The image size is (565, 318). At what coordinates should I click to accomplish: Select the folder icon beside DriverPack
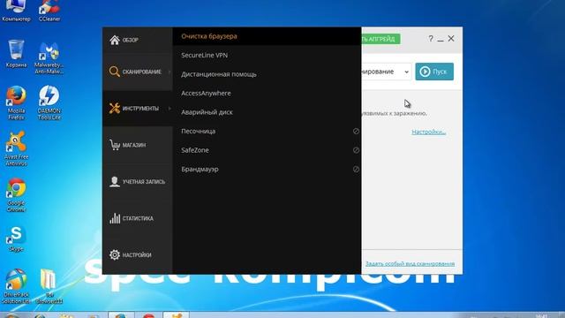49,286
